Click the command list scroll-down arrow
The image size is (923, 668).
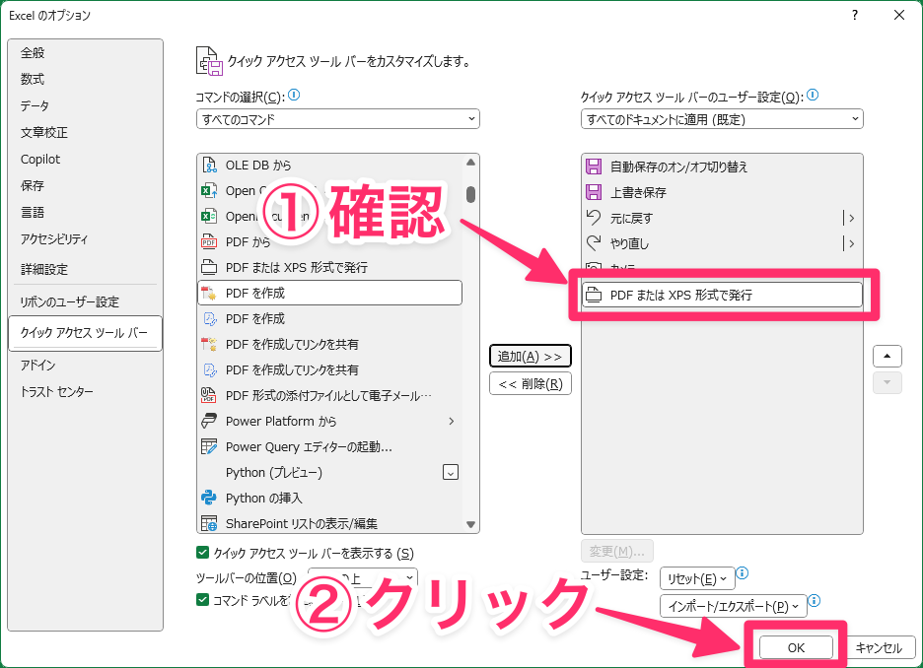(x=471, y=525)
